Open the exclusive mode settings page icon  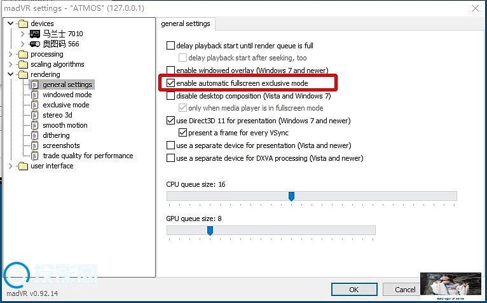(35, 105)
